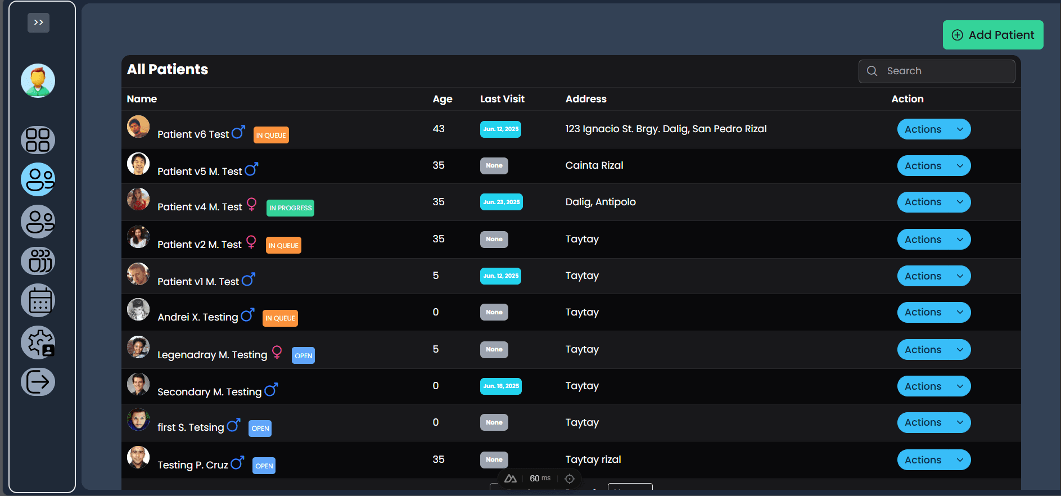Open the queue group icon in the sidebar

pos(38,261)
